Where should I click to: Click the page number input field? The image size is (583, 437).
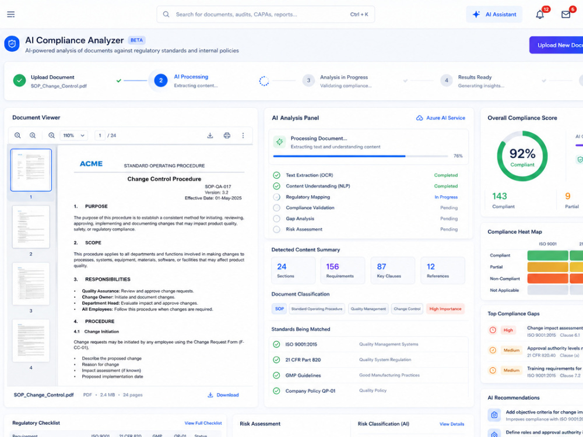(100, 136)
